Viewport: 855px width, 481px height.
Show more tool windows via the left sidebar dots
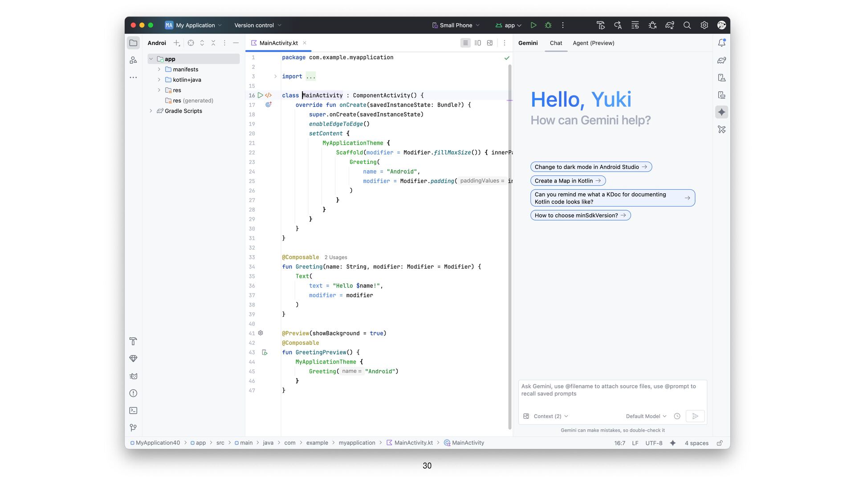click(133, 77)
